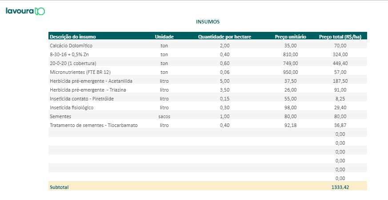Screen dimensions: 388x200
Task: Click the Lavoura10 logo
Action: coord(25,11)
